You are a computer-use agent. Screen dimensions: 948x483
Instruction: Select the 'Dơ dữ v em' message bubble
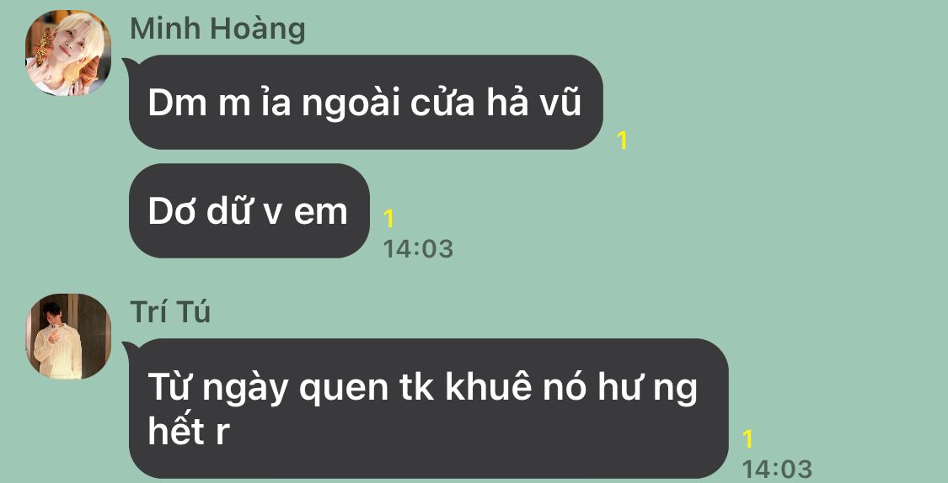pyautogui.click(x=249, y=210)
